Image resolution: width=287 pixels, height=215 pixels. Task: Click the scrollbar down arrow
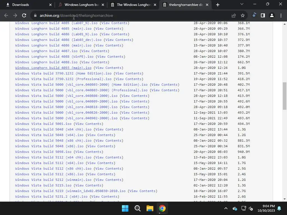tap(284, 199)
